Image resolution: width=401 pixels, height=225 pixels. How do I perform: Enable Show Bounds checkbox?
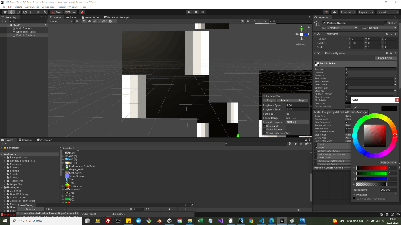click(x=264, y=130)
